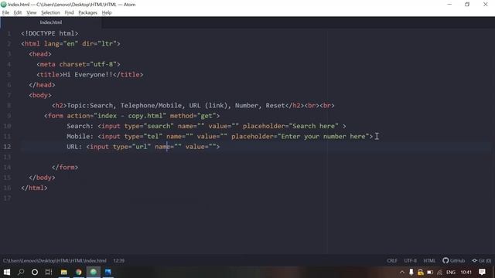The image size is (495, 278).
Task: Click the closing </head> tag
Action: pyautogui.click(x=42, y=85)
